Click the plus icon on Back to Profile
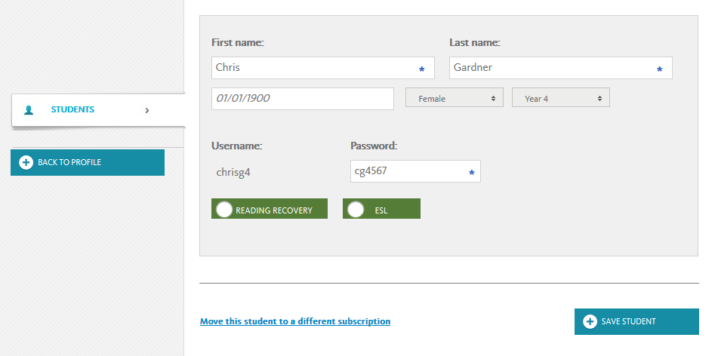Image resolution: width=715 pixels, height=356 pixels. (26, 162)
